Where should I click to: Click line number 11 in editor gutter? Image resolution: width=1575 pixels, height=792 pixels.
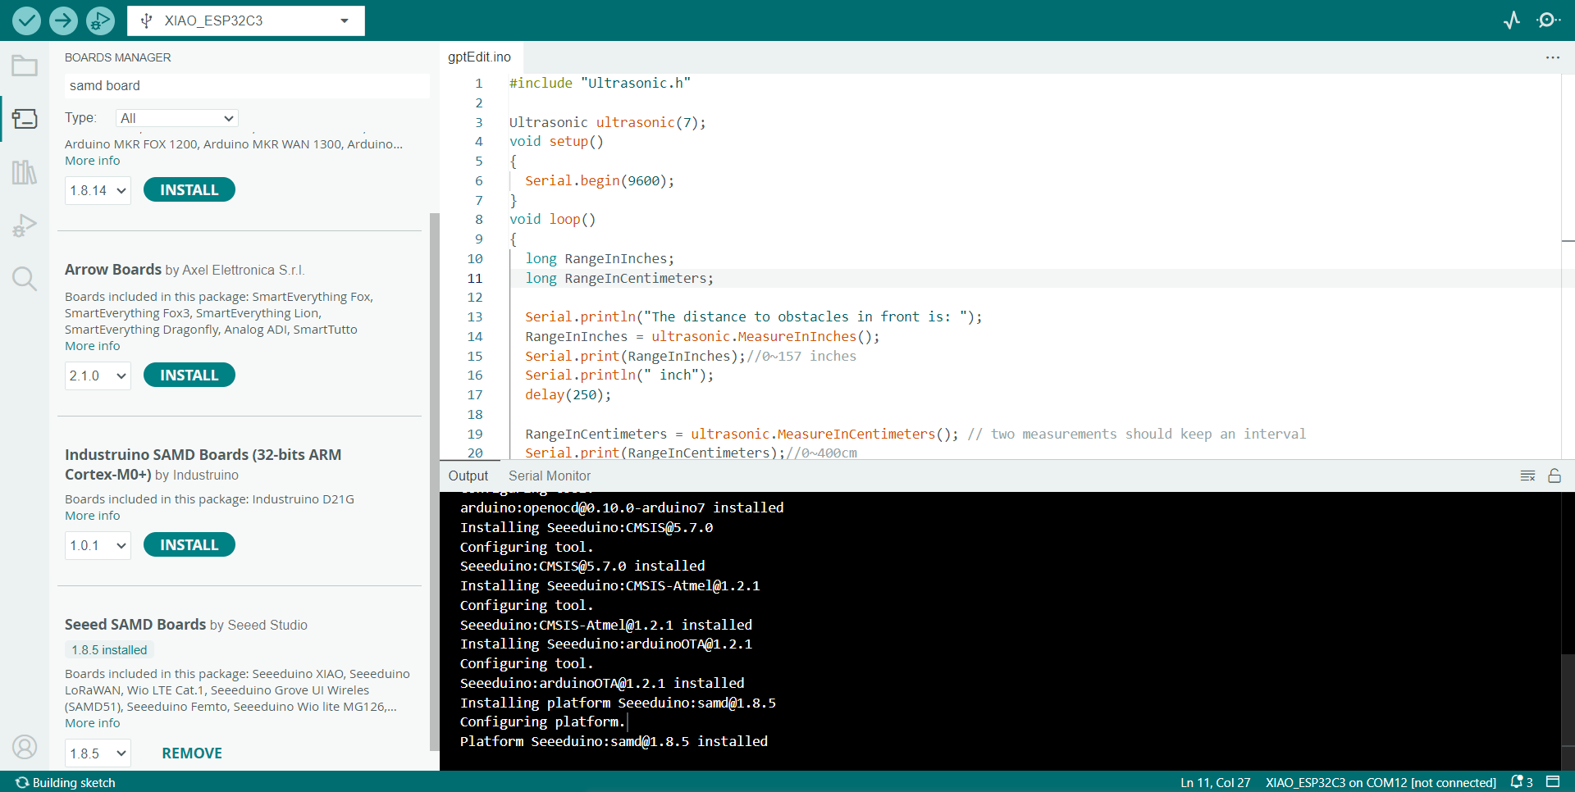475,278
